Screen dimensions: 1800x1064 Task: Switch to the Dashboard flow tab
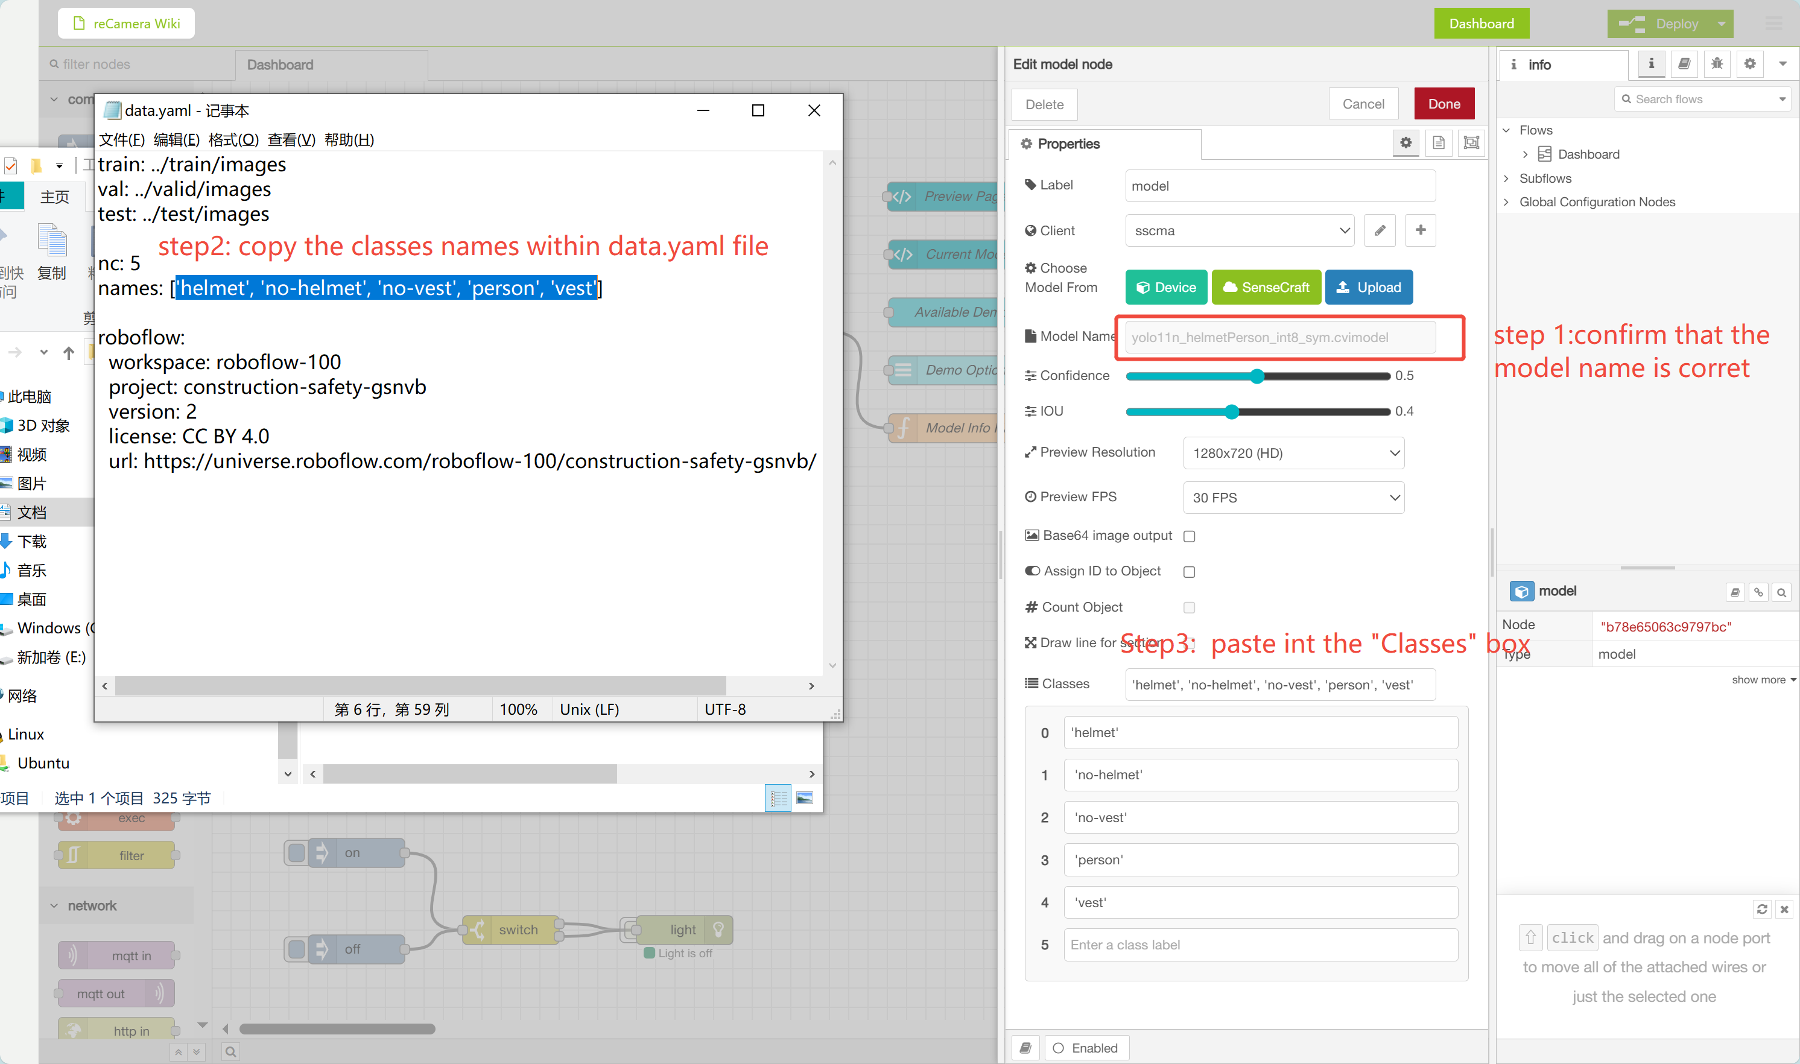[280, 65]
